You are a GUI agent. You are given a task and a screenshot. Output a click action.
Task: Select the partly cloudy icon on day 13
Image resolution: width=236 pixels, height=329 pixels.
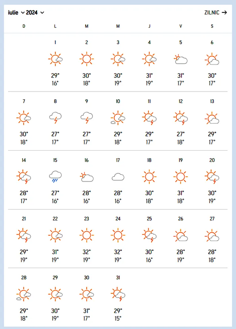click(212, 118)
